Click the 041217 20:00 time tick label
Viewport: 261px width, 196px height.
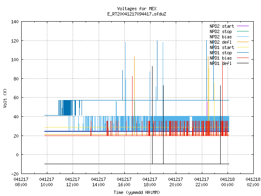(176, 182)
